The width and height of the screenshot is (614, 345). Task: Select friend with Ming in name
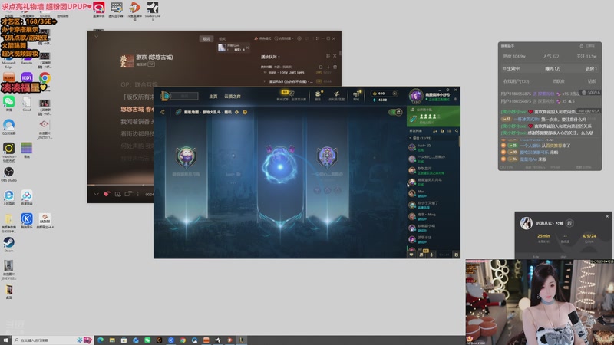click(432, 217)
